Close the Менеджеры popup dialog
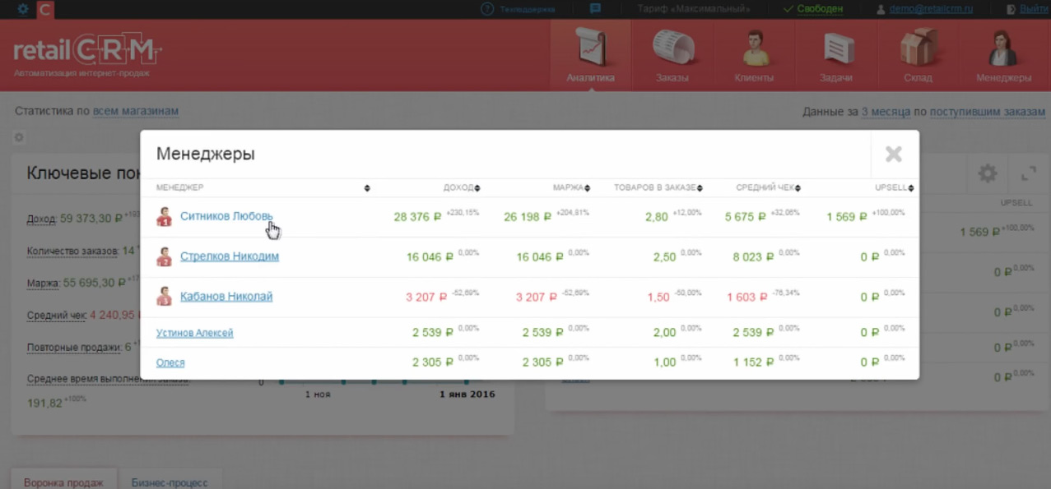Viewport: 1051px width, 489px height. pyautogui.click(x=894, y=154)
